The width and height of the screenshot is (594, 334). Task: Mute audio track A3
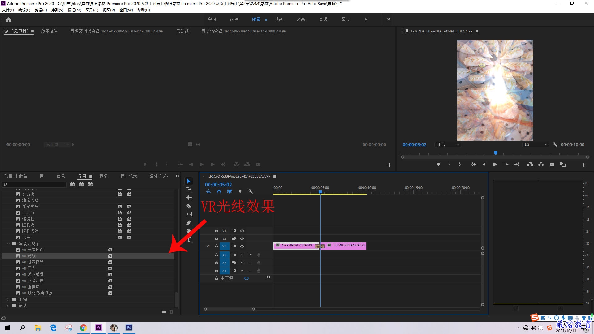point(242,271)
